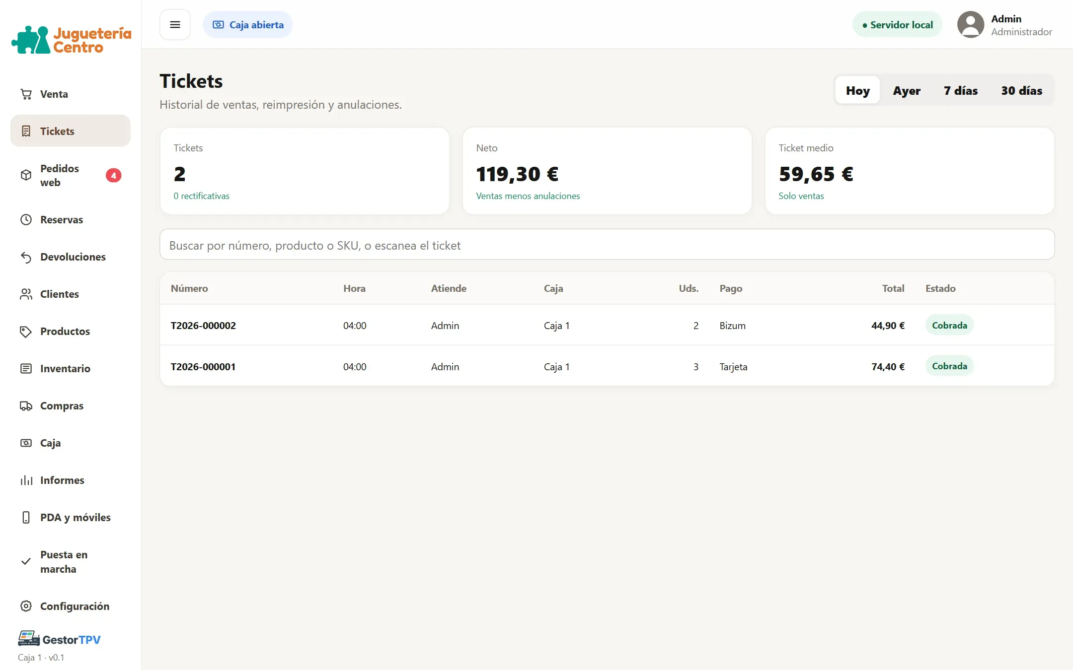Click the Admin user avatar
The image size is (1073, 670).
click(x=971, y=25)
